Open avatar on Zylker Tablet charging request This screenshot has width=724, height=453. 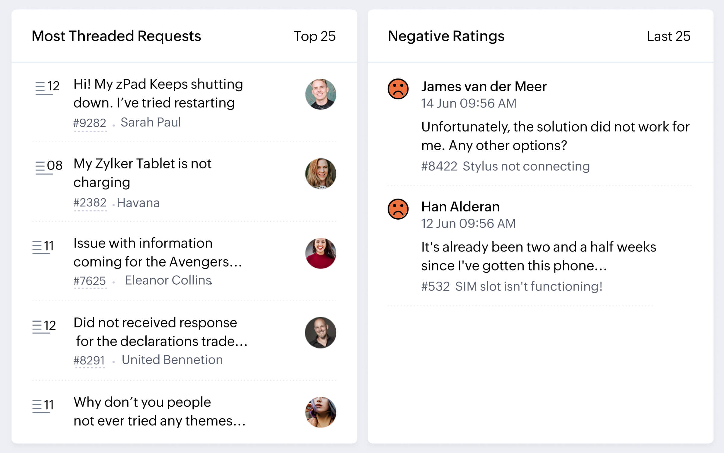[321, 174]
